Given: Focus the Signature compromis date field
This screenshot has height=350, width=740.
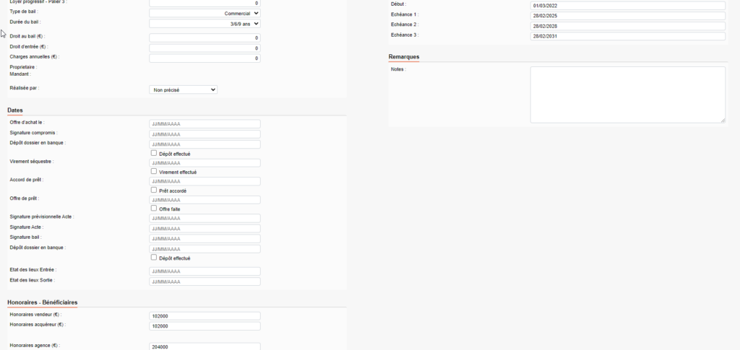Looking at the screenshot, I should 205,134.
